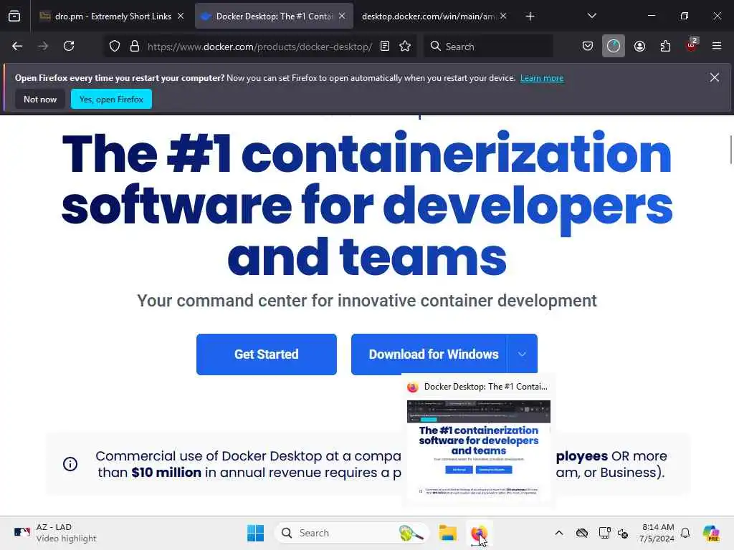Open the Windows Start menu
Viewport: 734px width, 550px height.
pyautogui.click(x=256, y=533)
